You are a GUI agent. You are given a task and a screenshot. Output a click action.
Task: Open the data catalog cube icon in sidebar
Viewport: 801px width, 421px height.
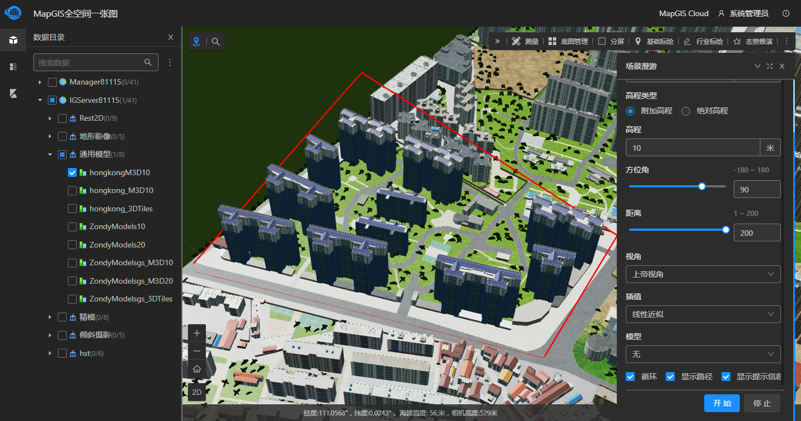coord(13,40)
